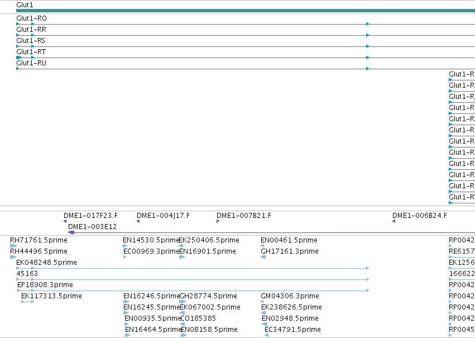Select the teal Glut1 gene bar
475x338 pixels.
pos(246,11)
